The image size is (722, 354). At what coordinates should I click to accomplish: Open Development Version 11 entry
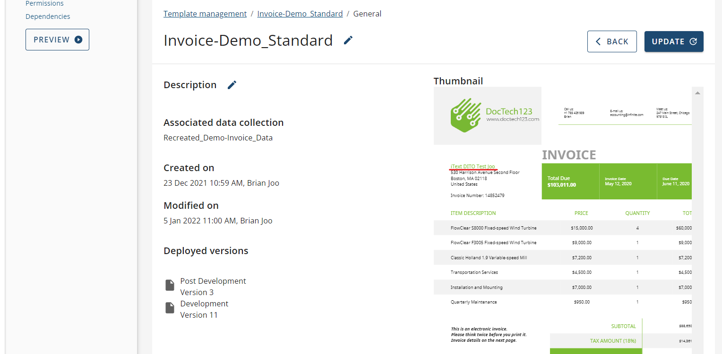pos(204,309)
